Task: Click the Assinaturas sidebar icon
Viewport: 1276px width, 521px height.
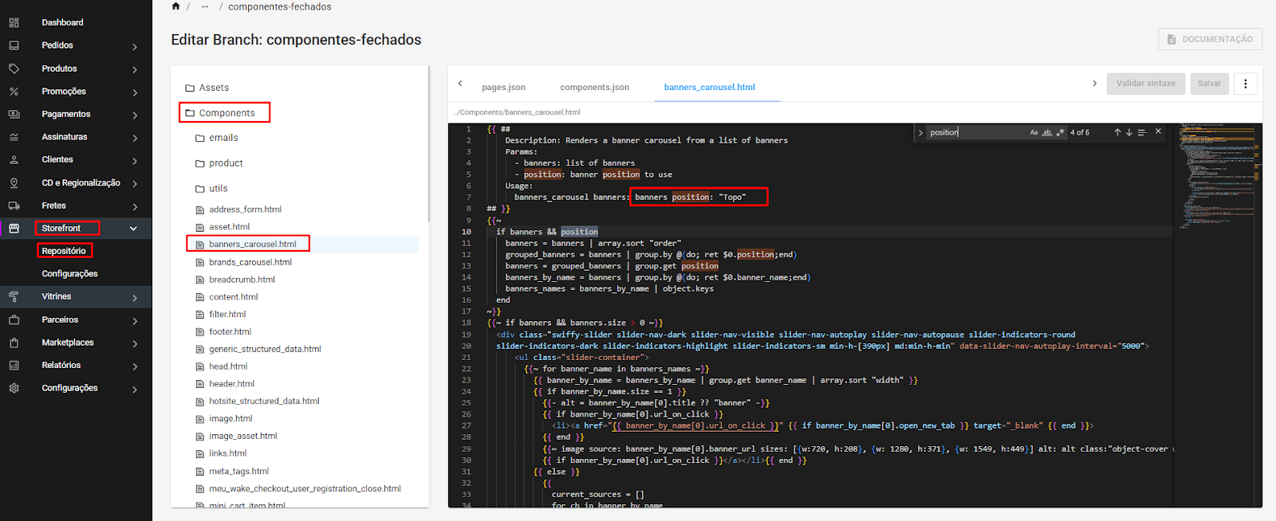Action: click(x=14, y=137)
